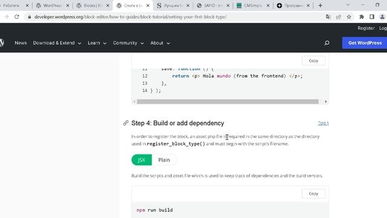Screen dimensions: 387x218
Task: Copy the upper code block
Action: tap(313, 61)
